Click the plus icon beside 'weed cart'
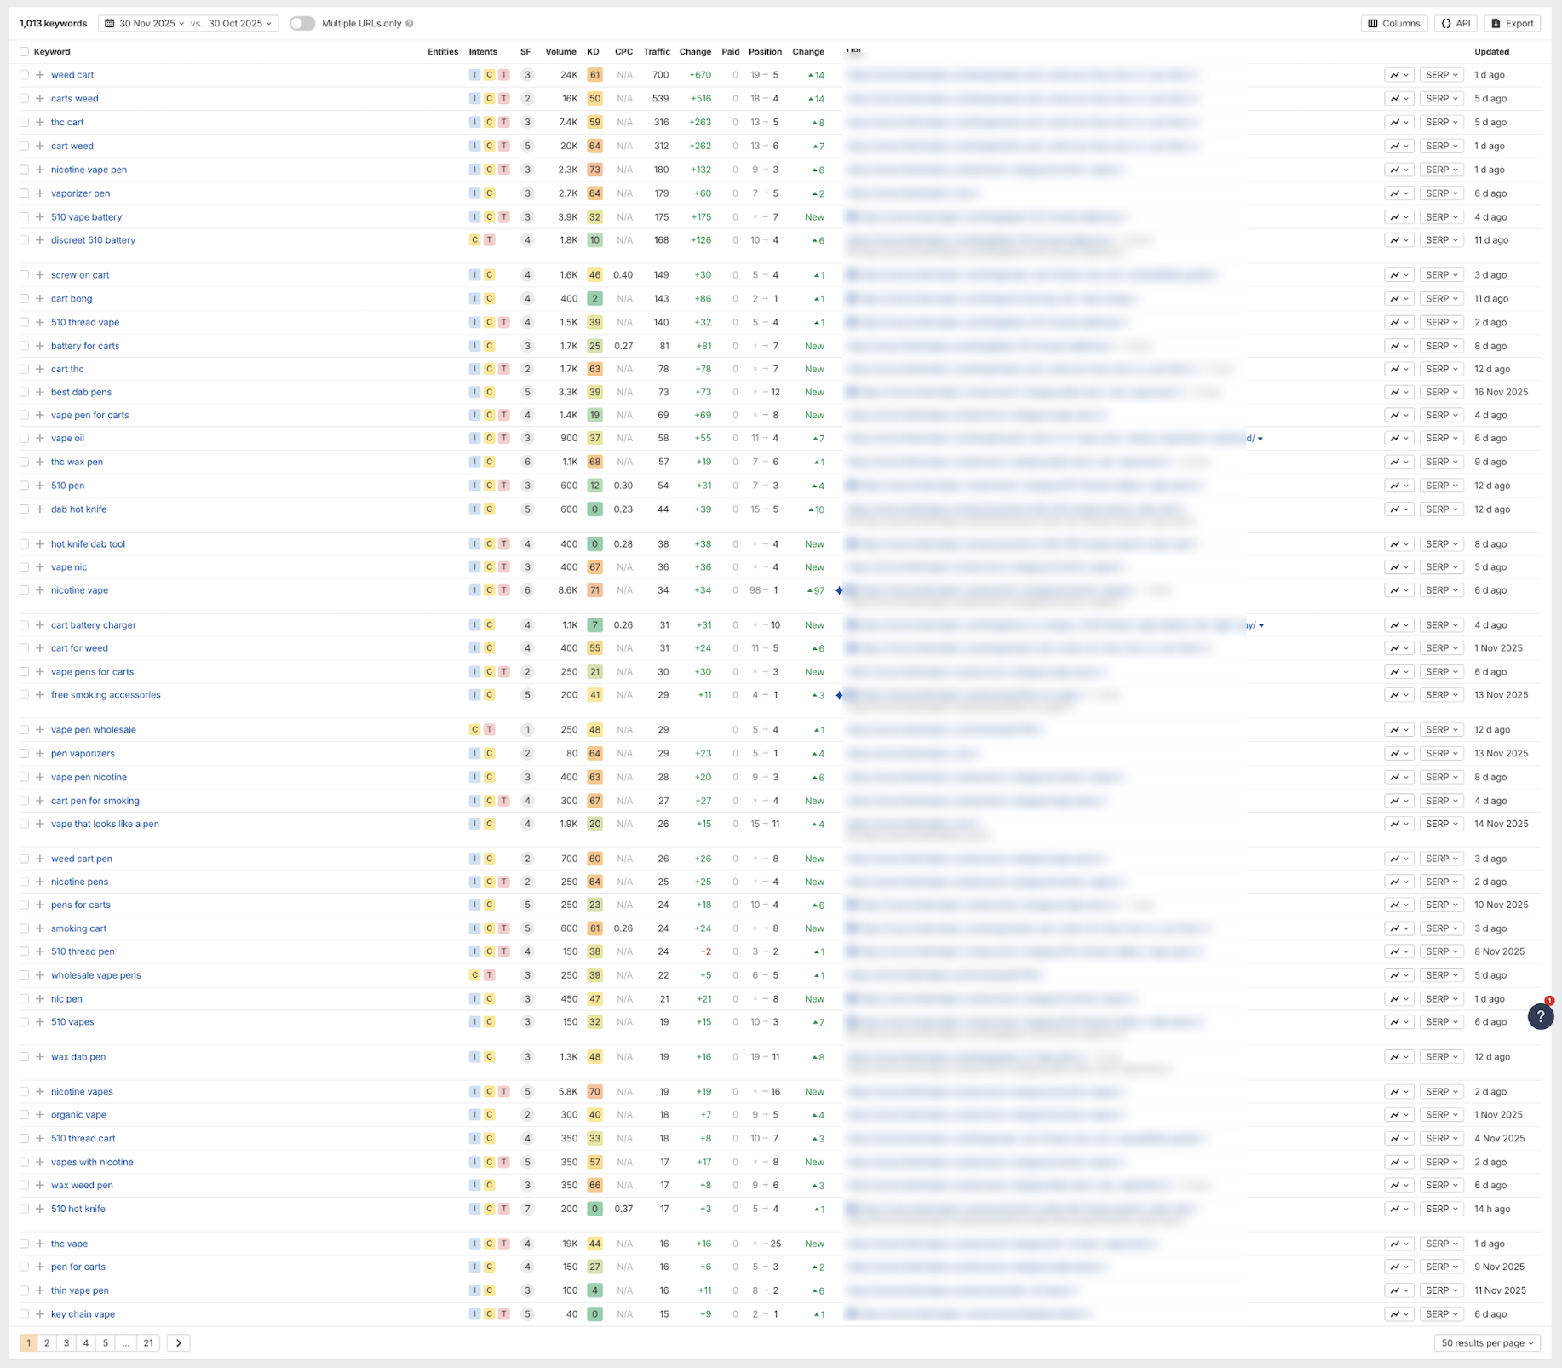The width and height of the screenshot is (1562, 1368). pyautogui.click(x=40, y=75)
